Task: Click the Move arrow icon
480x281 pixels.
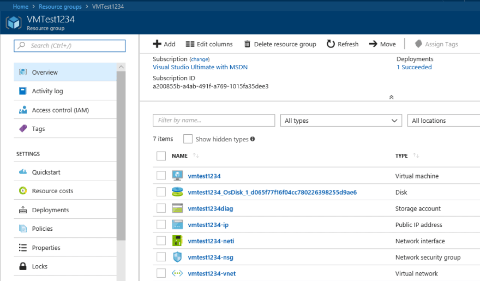Action: (x=373, y=44)
